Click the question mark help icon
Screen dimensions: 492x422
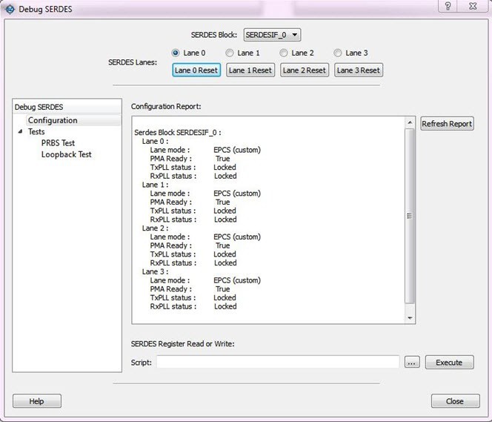[x=448, y=6]
